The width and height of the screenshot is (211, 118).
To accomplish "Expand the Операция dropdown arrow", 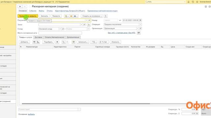I will pyautogui.click(x=140, y=25).
